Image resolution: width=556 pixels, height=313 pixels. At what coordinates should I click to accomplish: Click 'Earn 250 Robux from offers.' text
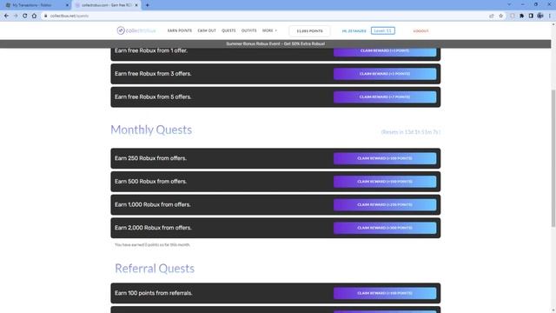click(150, 158)
